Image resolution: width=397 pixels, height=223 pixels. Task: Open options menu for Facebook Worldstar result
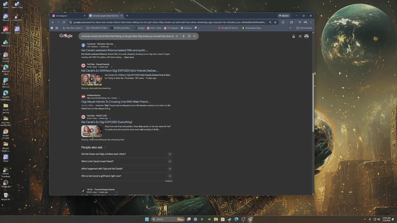115,46
